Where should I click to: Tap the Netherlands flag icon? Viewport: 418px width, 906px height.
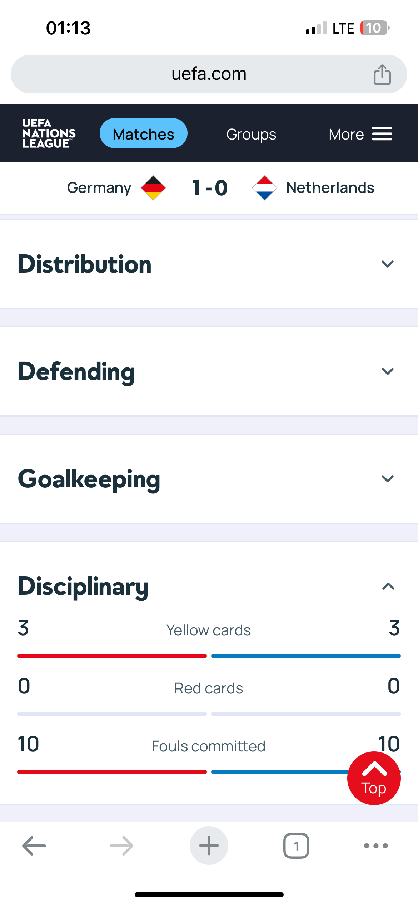264,188
